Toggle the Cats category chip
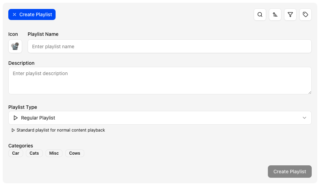320x186 pixels. tap(34, 153)
